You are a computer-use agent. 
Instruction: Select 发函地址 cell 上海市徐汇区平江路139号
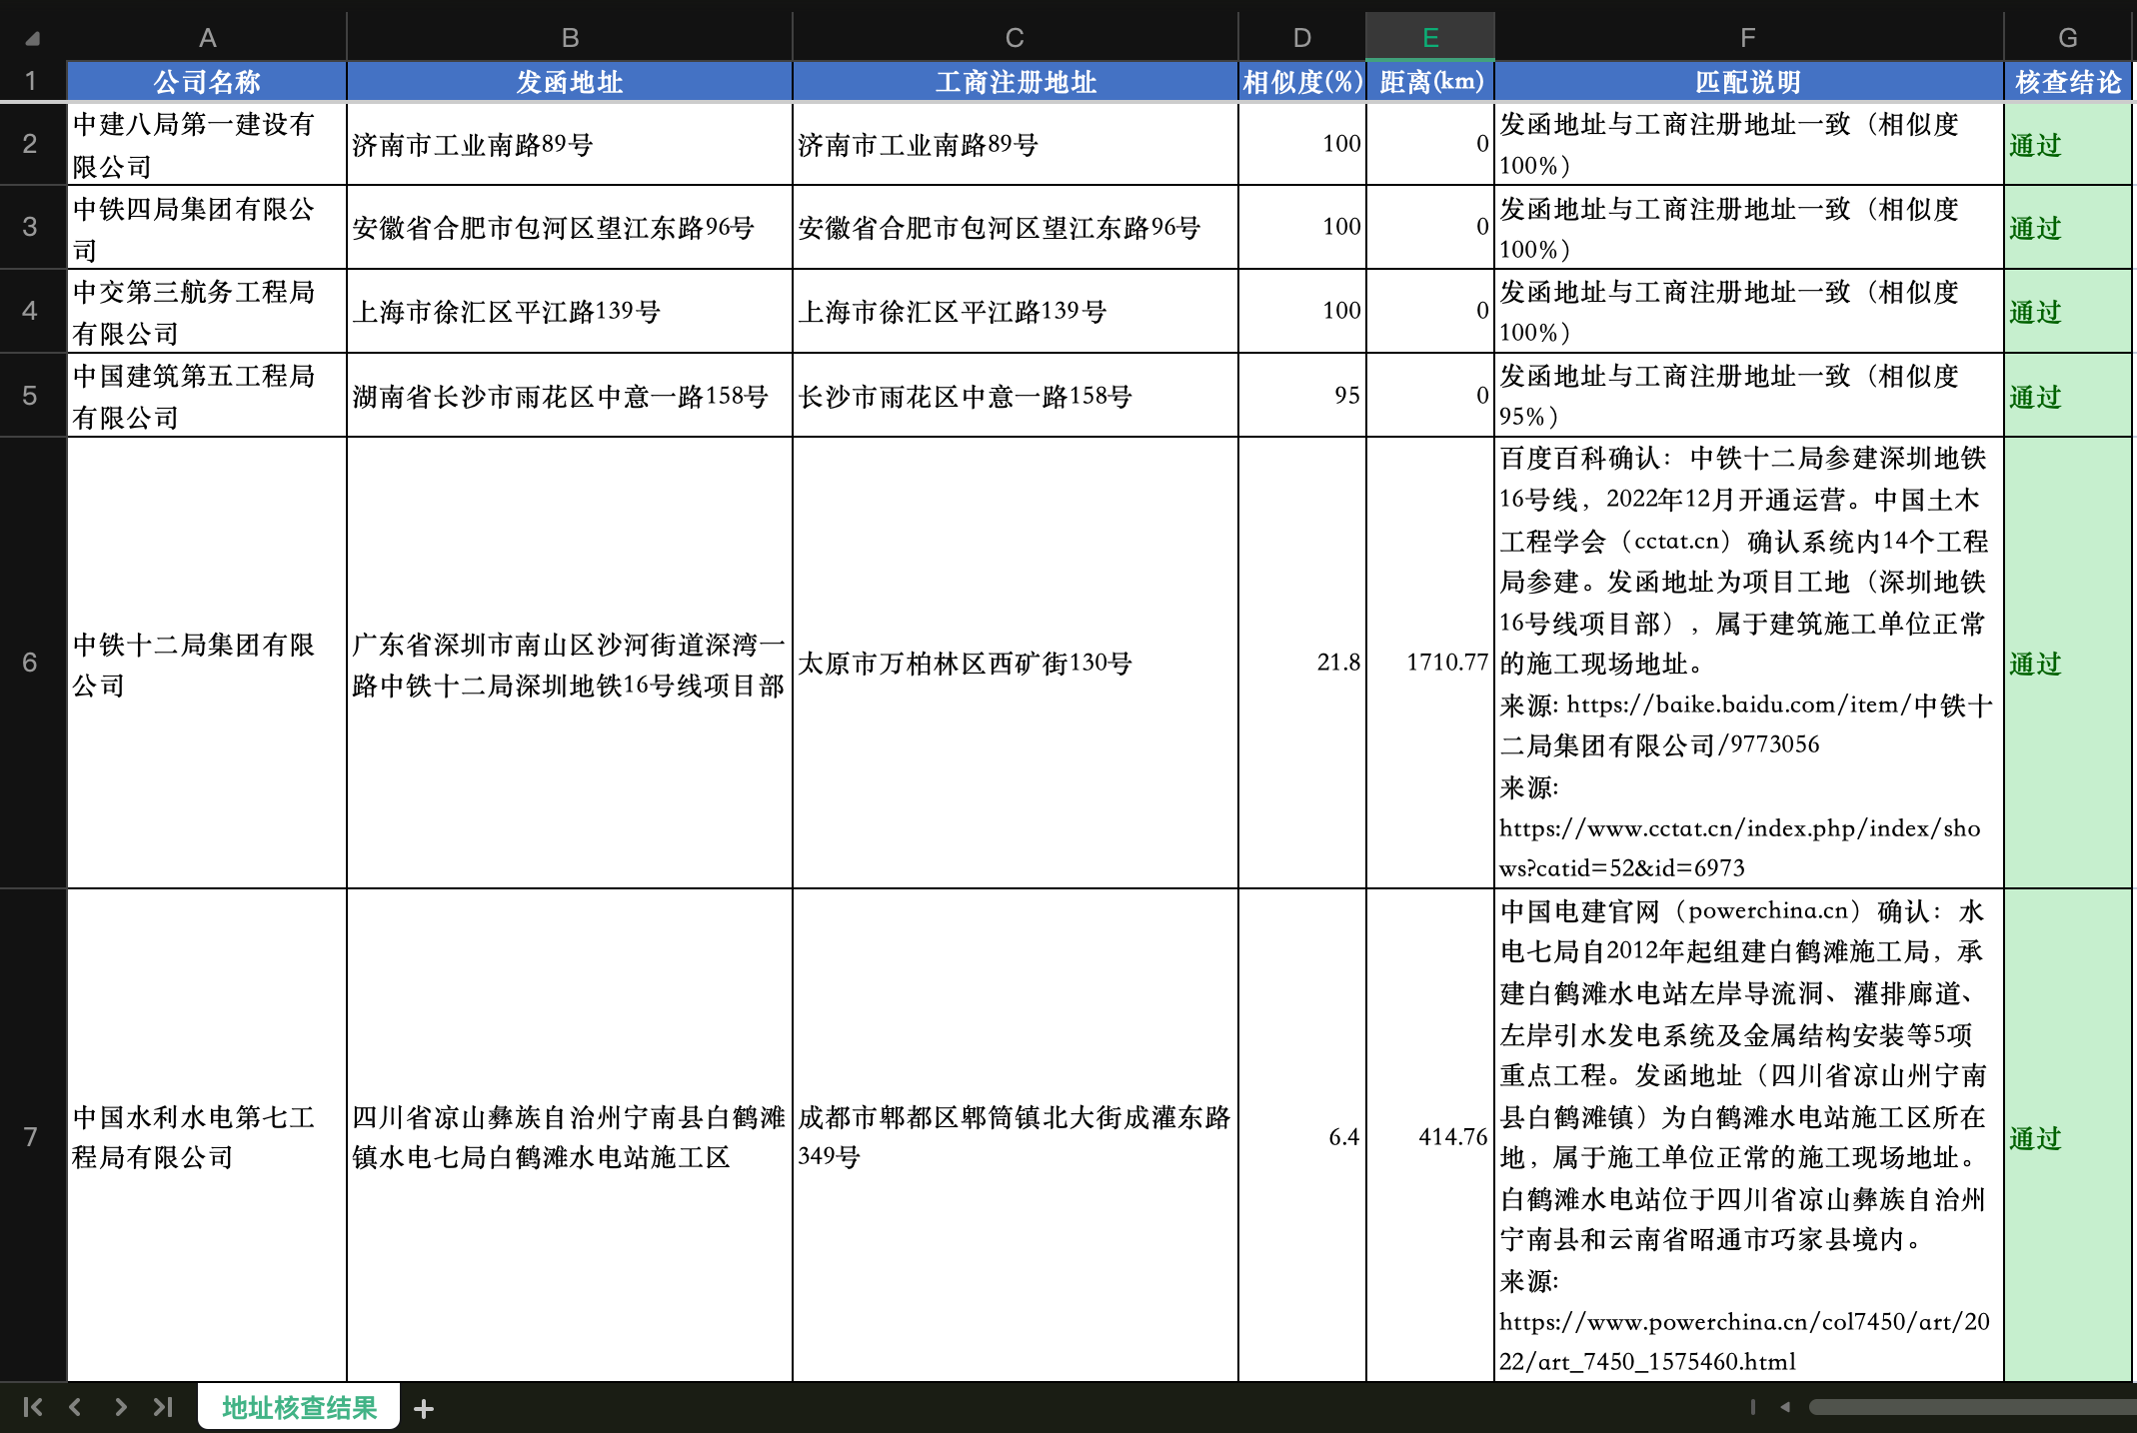[x=570, y=312]
